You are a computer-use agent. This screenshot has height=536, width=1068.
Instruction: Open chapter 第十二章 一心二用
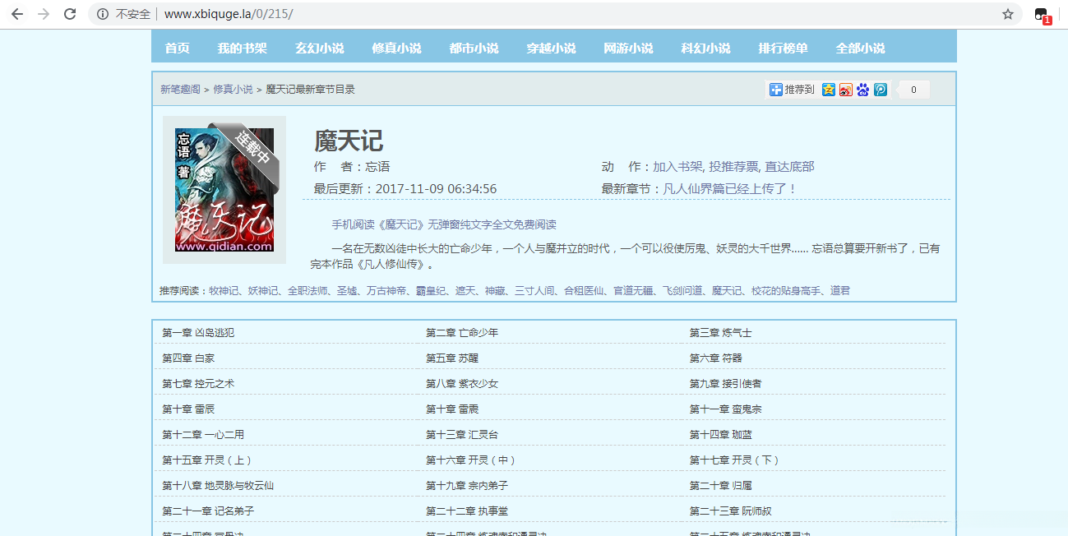pyautogui.click(x=203, y=435)
